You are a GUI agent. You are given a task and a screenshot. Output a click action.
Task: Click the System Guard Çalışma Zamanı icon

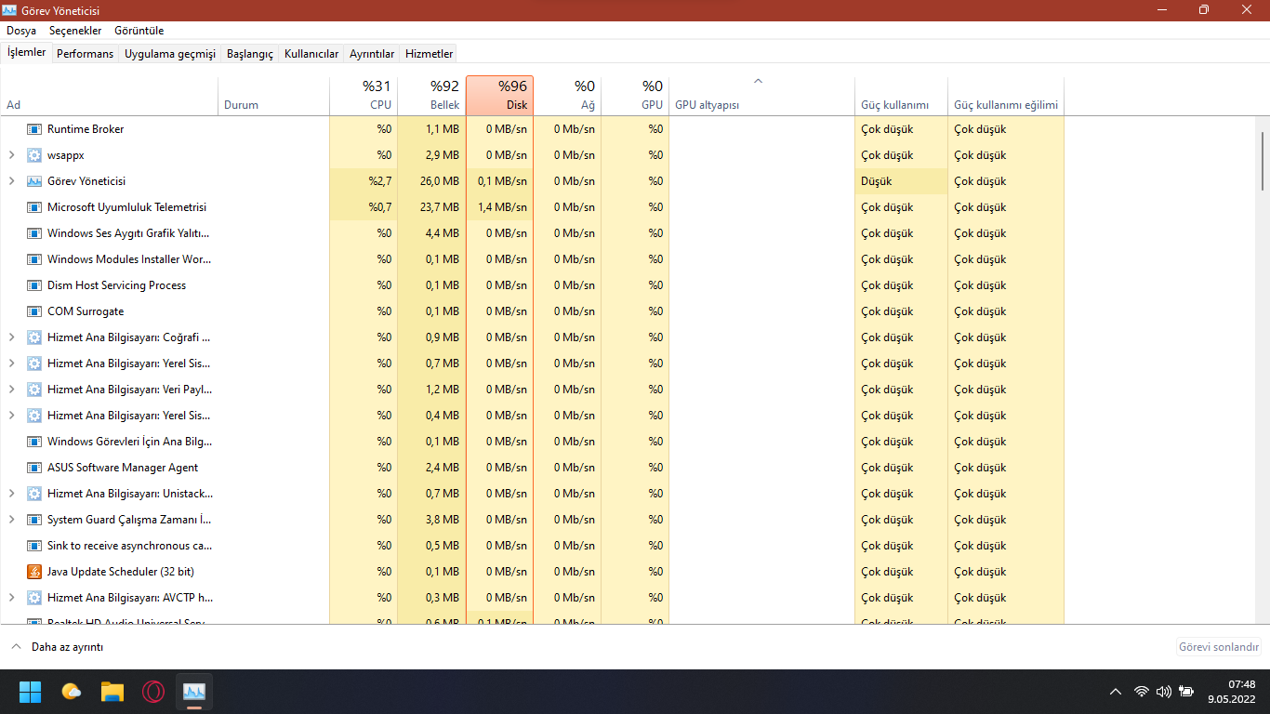[x=34, y=520]
